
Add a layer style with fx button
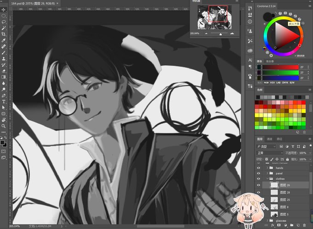(x=272, y=225)
